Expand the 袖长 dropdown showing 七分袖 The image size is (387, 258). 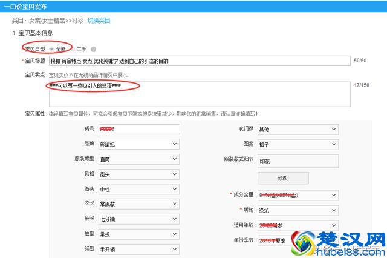tap(138, 219)
